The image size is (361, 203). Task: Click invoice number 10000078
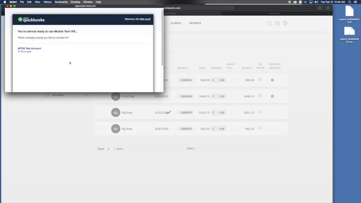pyautogui.click(x=186, y=129)
